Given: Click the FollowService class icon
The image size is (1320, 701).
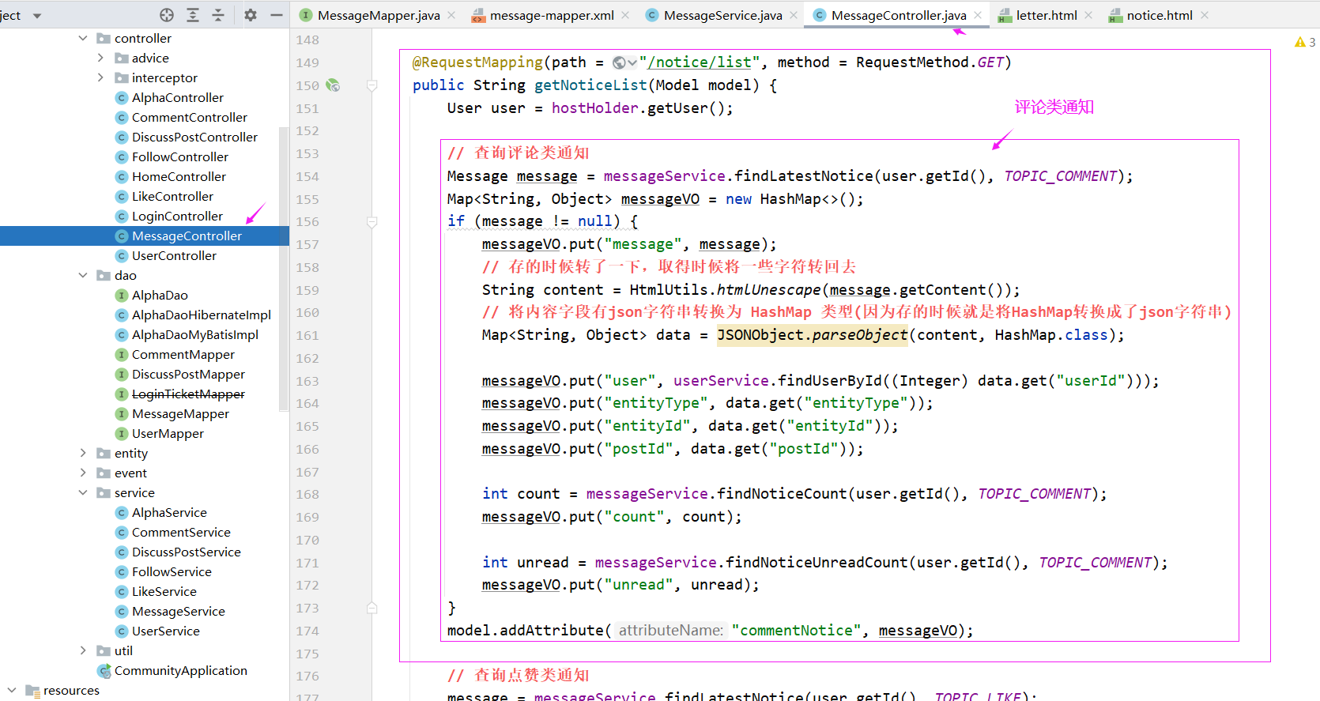Looking at the screenshot, I should coord(122,571).
